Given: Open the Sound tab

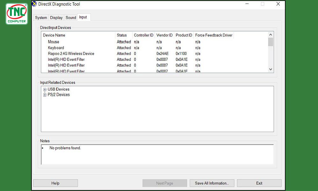Looking at the screenshot, I should 71,17.
